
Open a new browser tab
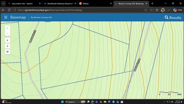click(x=152, y=4)
